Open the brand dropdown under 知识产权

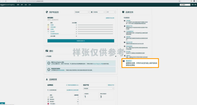(98, 88)
